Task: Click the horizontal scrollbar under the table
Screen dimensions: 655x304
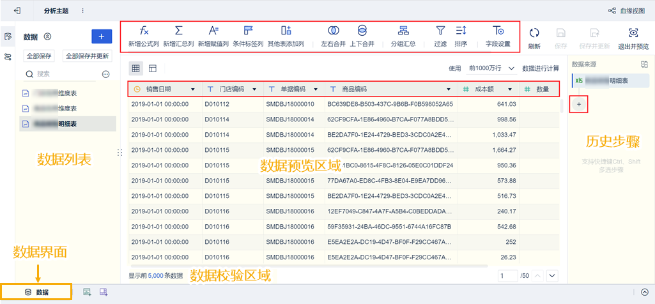Action: pyautogui.click(x=309, y=266)
